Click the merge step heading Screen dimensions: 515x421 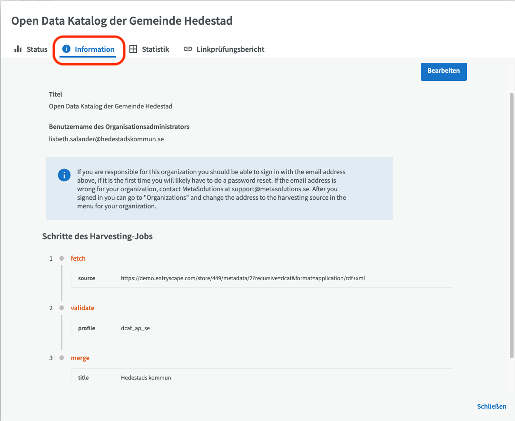tap(80, 358)
